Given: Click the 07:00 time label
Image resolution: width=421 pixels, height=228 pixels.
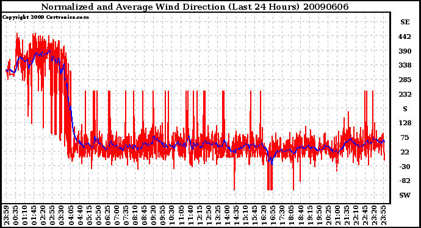Looking at the screenshot, I should (x=117, y=215).
